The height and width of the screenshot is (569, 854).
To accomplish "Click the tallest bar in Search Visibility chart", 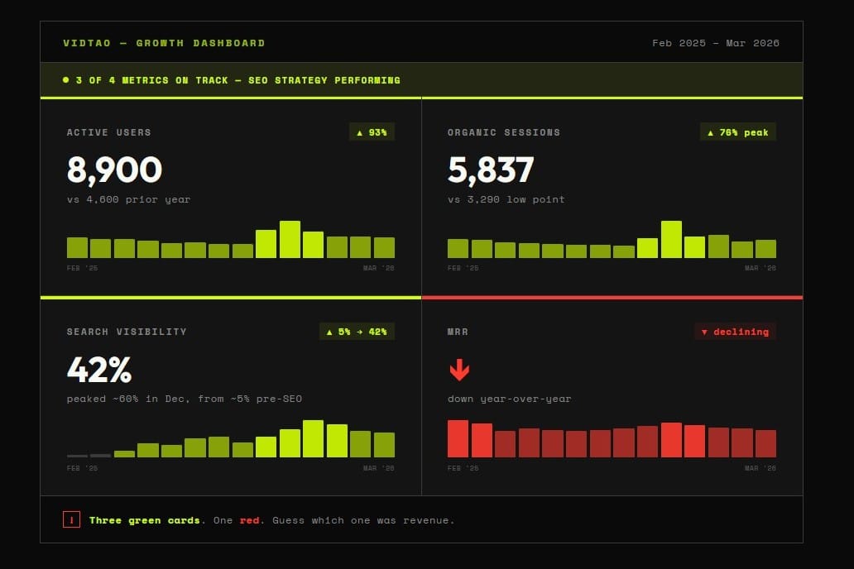I will coord(313,438).
